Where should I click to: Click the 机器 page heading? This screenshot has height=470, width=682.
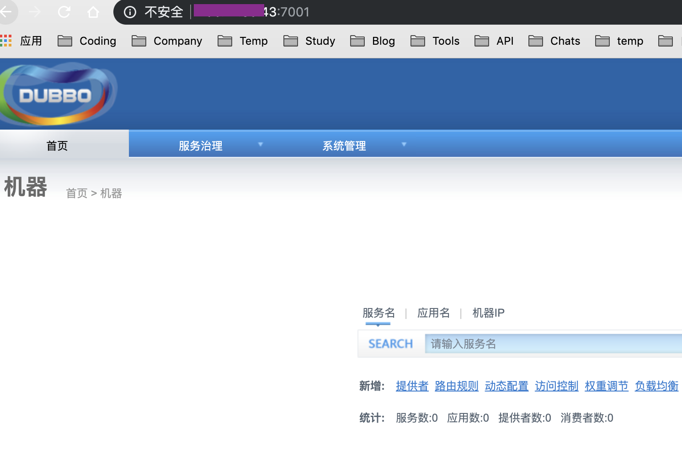tap(26, 187)
